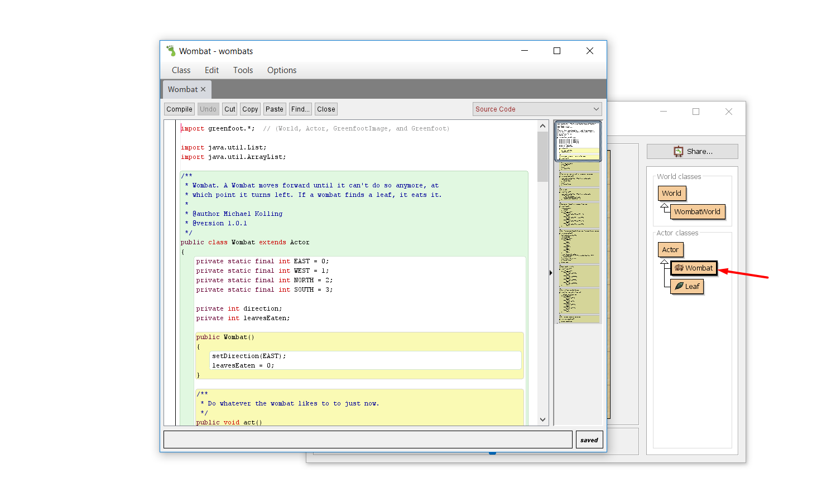Click the 'NORTH = 2' constant line

tap(264, 281)
